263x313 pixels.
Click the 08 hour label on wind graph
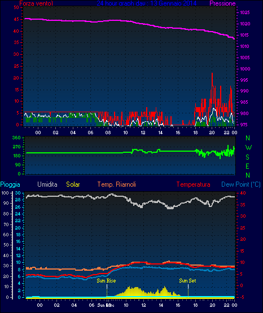[x=108, y=133]
